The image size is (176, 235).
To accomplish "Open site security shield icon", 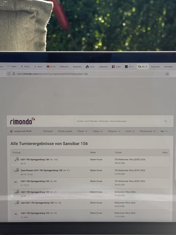I will click(x=9, y=74).
